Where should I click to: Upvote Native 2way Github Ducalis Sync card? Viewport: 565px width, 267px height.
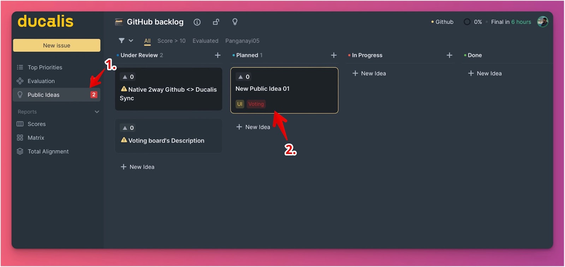128,77
